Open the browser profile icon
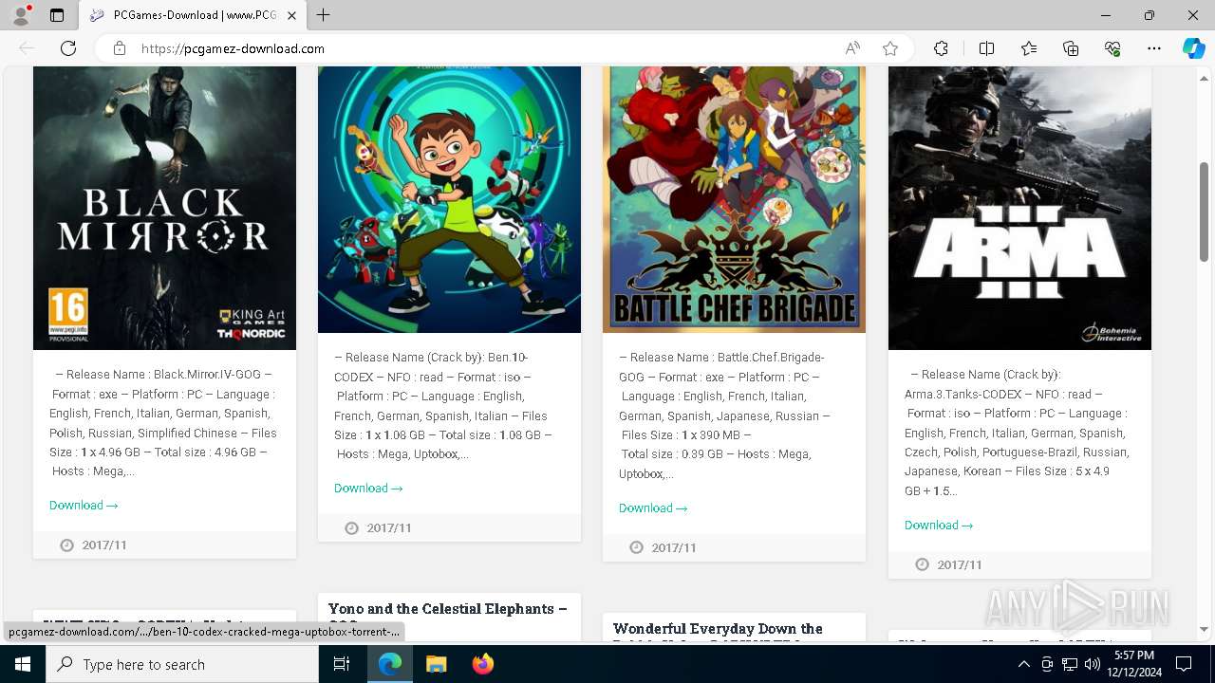1215x683 pixels. (21, 15)
